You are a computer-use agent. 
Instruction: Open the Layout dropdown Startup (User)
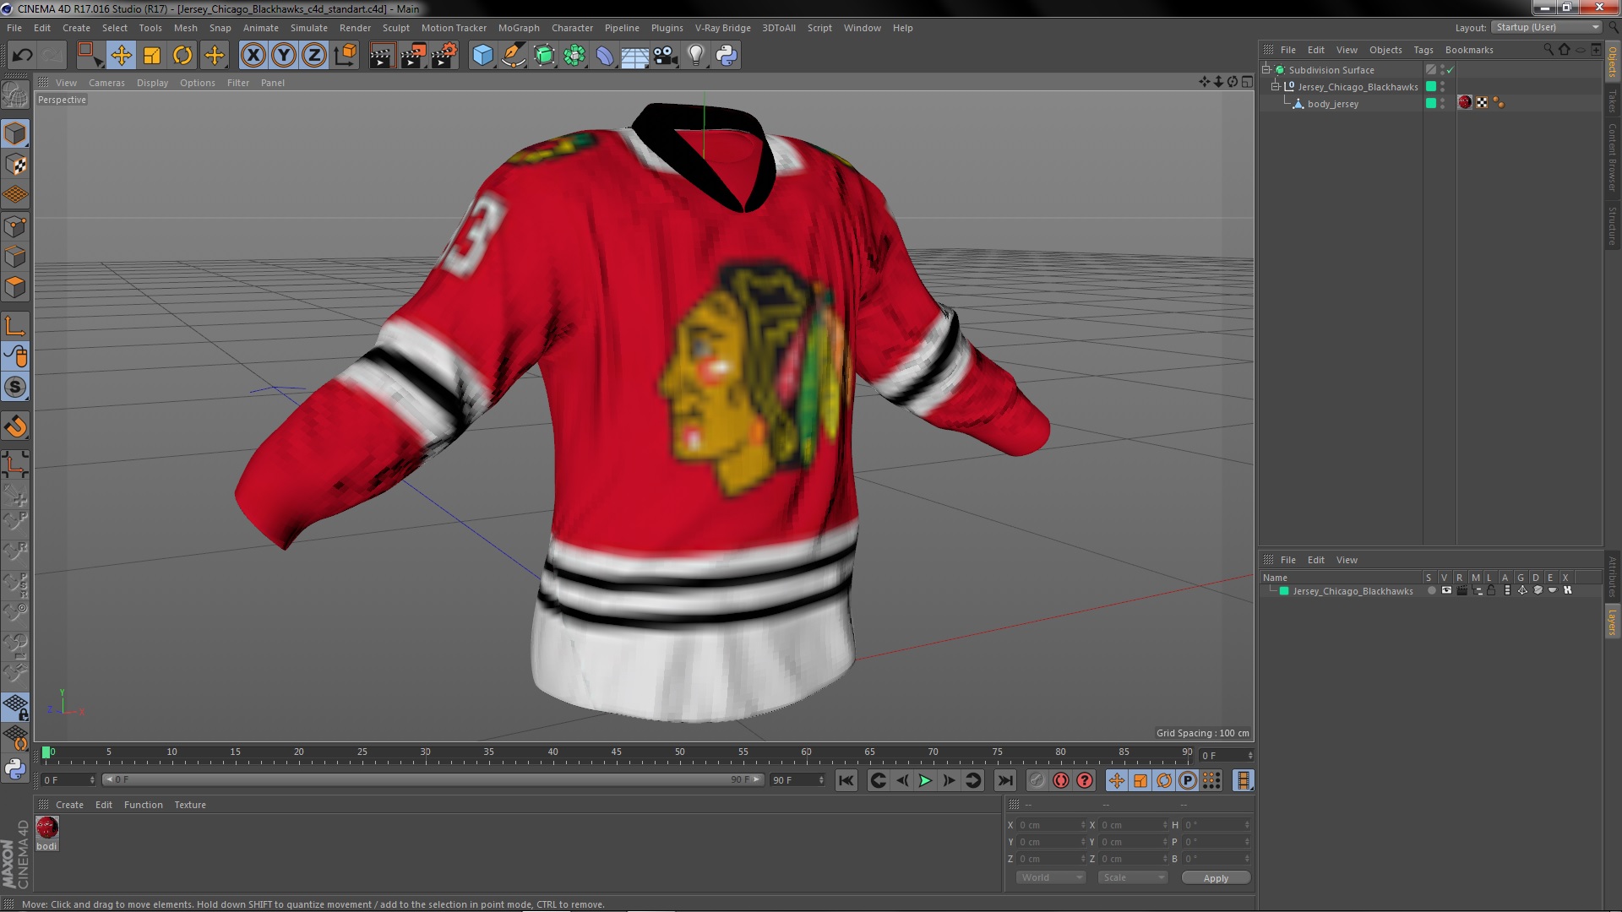click(1546, 28)
